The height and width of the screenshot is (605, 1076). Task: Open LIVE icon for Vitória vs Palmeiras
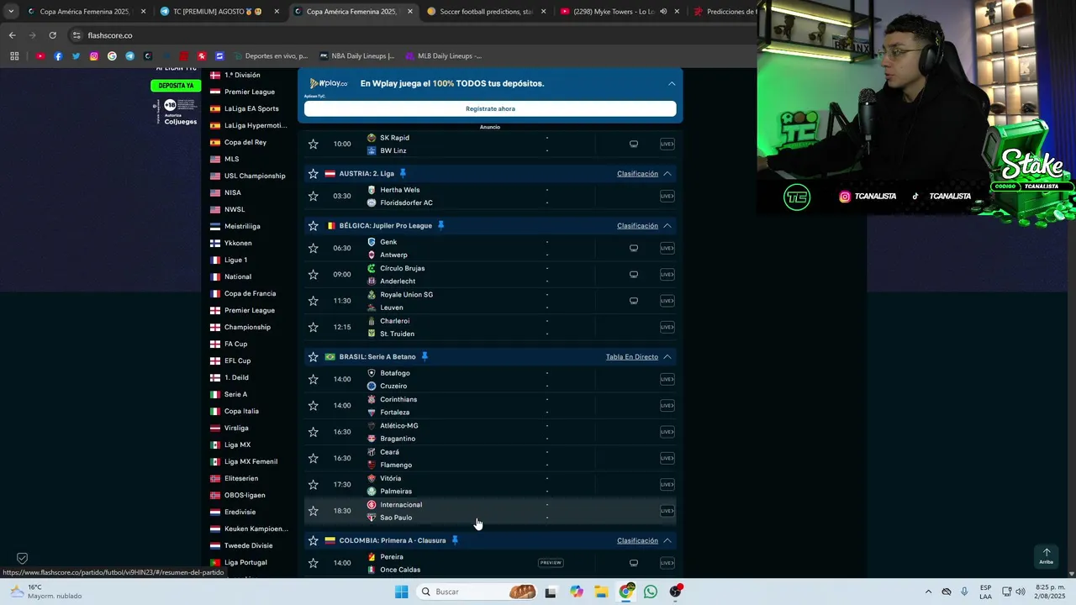pos(667,485)
